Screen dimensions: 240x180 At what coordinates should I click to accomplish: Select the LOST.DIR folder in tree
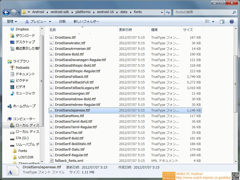coord(26,157)
